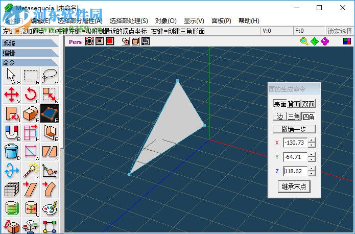355x234 pixels.
Task: Open the 编辑(E) menu
Action: 40,21
